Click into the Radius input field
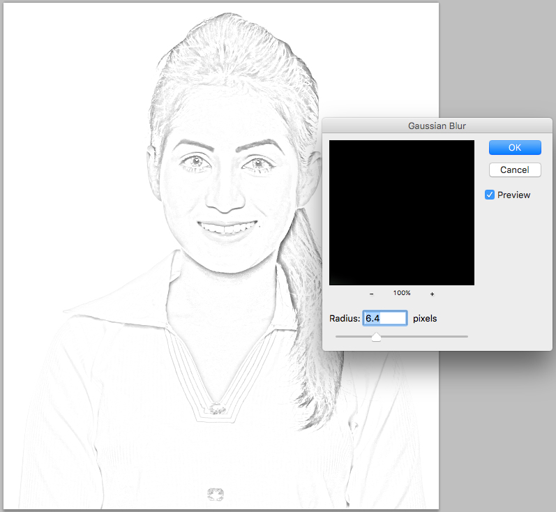The height and width of the screenshot is (512, 556). pyautogui.click(x=384, y=318)
